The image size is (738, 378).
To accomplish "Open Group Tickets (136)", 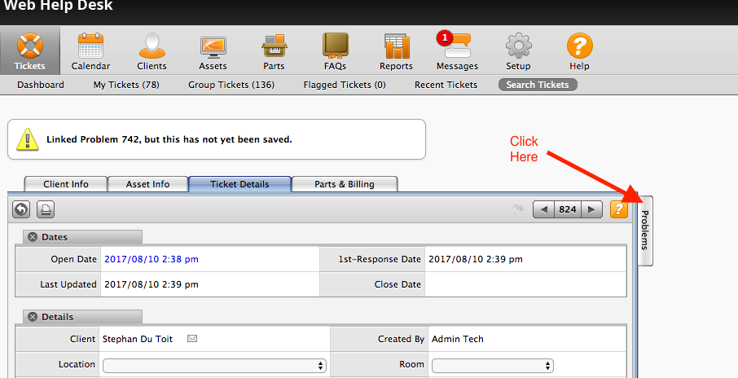I will [x=231, y=85].
